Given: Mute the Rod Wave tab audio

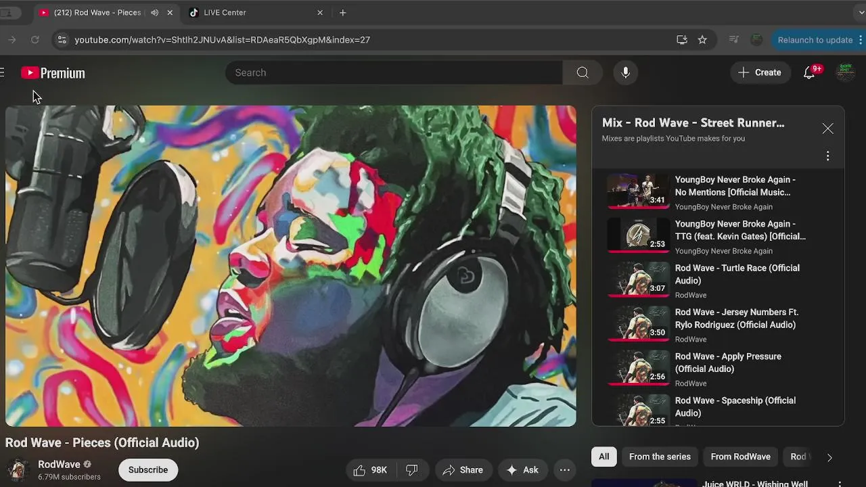Looking at the screenshot, I should 155,13.
